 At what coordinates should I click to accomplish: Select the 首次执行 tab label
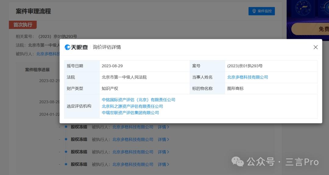coord(23,25)
